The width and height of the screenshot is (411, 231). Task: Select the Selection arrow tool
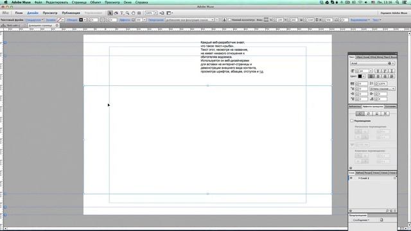110,13
